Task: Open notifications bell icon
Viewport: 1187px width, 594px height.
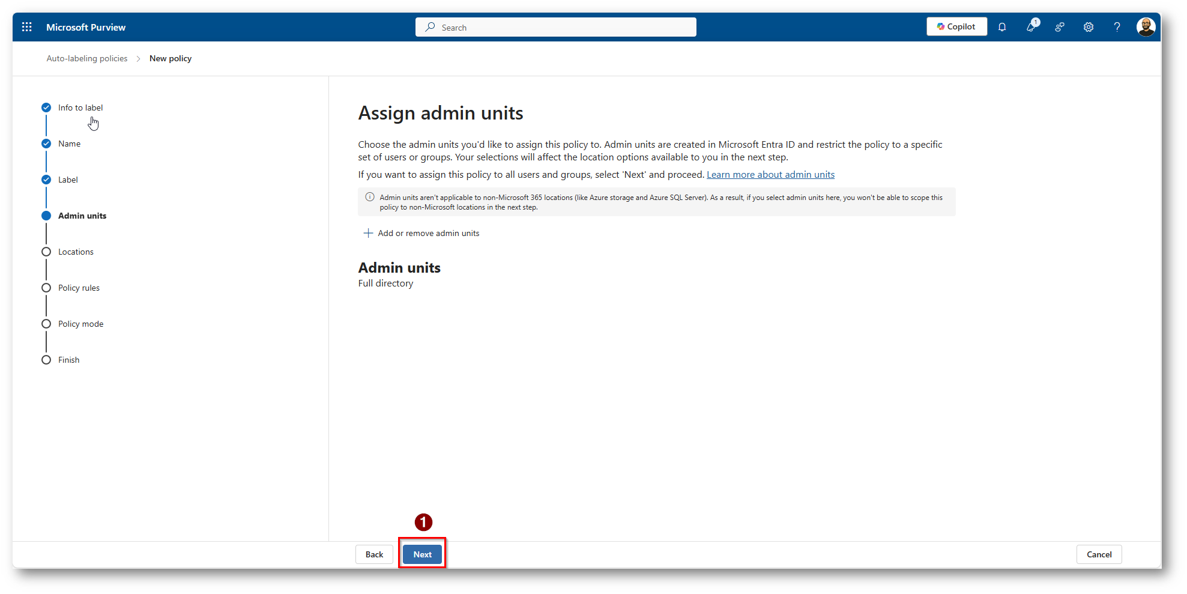Action: [x=1002, y=27]
